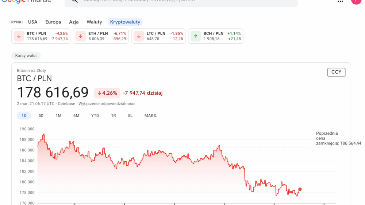Click the price 178 616,69 heading

click(x=53, y=92)
